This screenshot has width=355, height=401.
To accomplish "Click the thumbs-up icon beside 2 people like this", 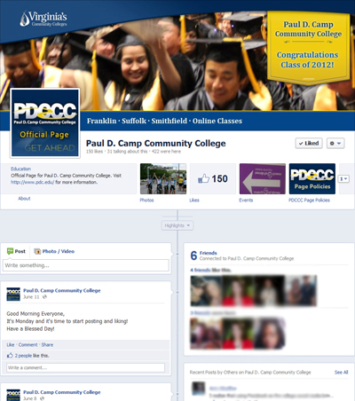I will [x=10, y=356].
